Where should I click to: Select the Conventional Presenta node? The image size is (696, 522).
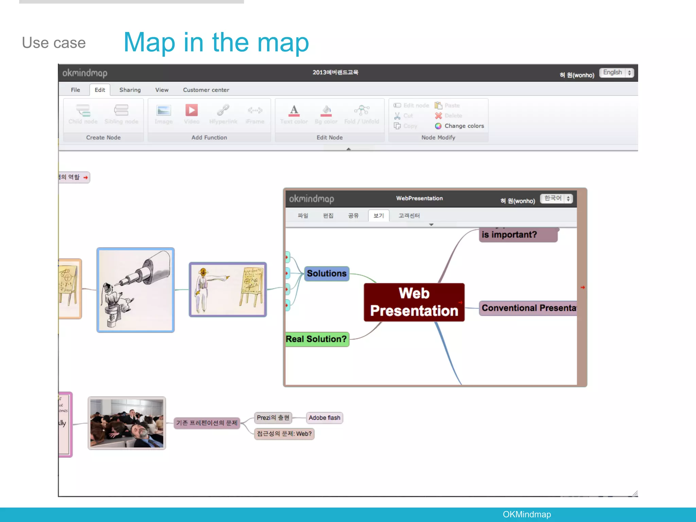tap(528, 308)
